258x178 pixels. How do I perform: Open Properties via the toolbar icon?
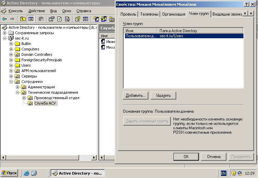pos(52,19)
